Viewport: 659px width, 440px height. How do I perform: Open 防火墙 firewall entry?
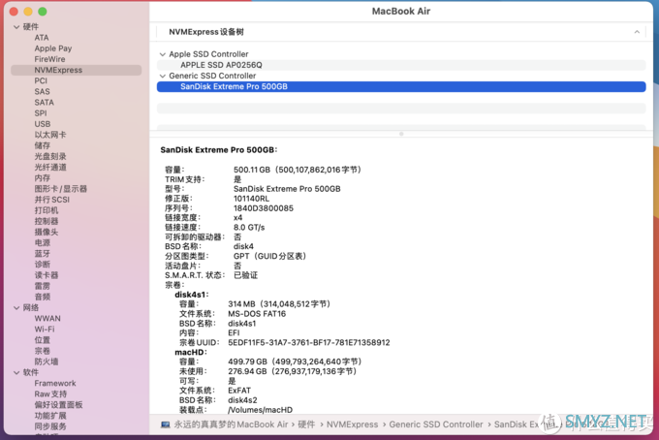[x=47, y=361]
